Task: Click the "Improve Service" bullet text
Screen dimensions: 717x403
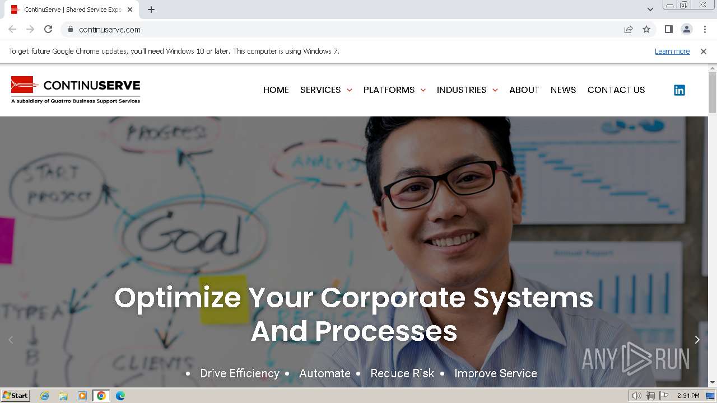Action: pyautogui.click(x=496, y=373)
